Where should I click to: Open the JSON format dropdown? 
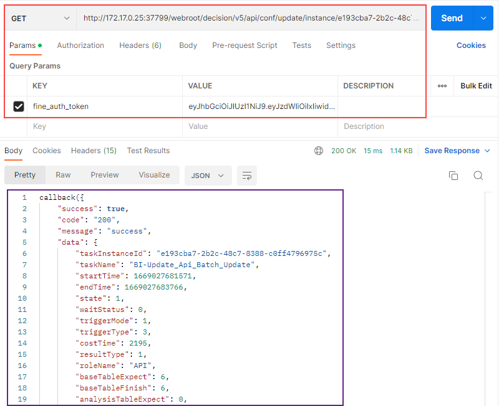tap(208, 176)
